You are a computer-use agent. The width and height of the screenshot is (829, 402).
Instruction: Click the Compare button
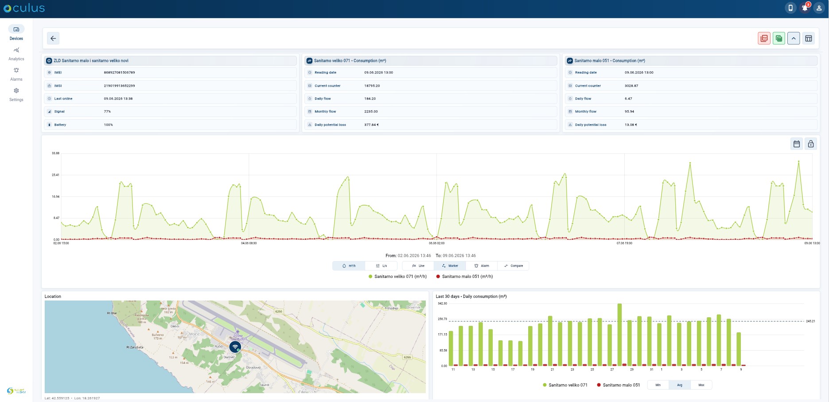pos(514,266)
